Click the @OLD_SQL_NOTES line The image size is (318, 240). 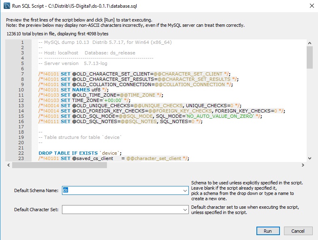tap(120, 122)
